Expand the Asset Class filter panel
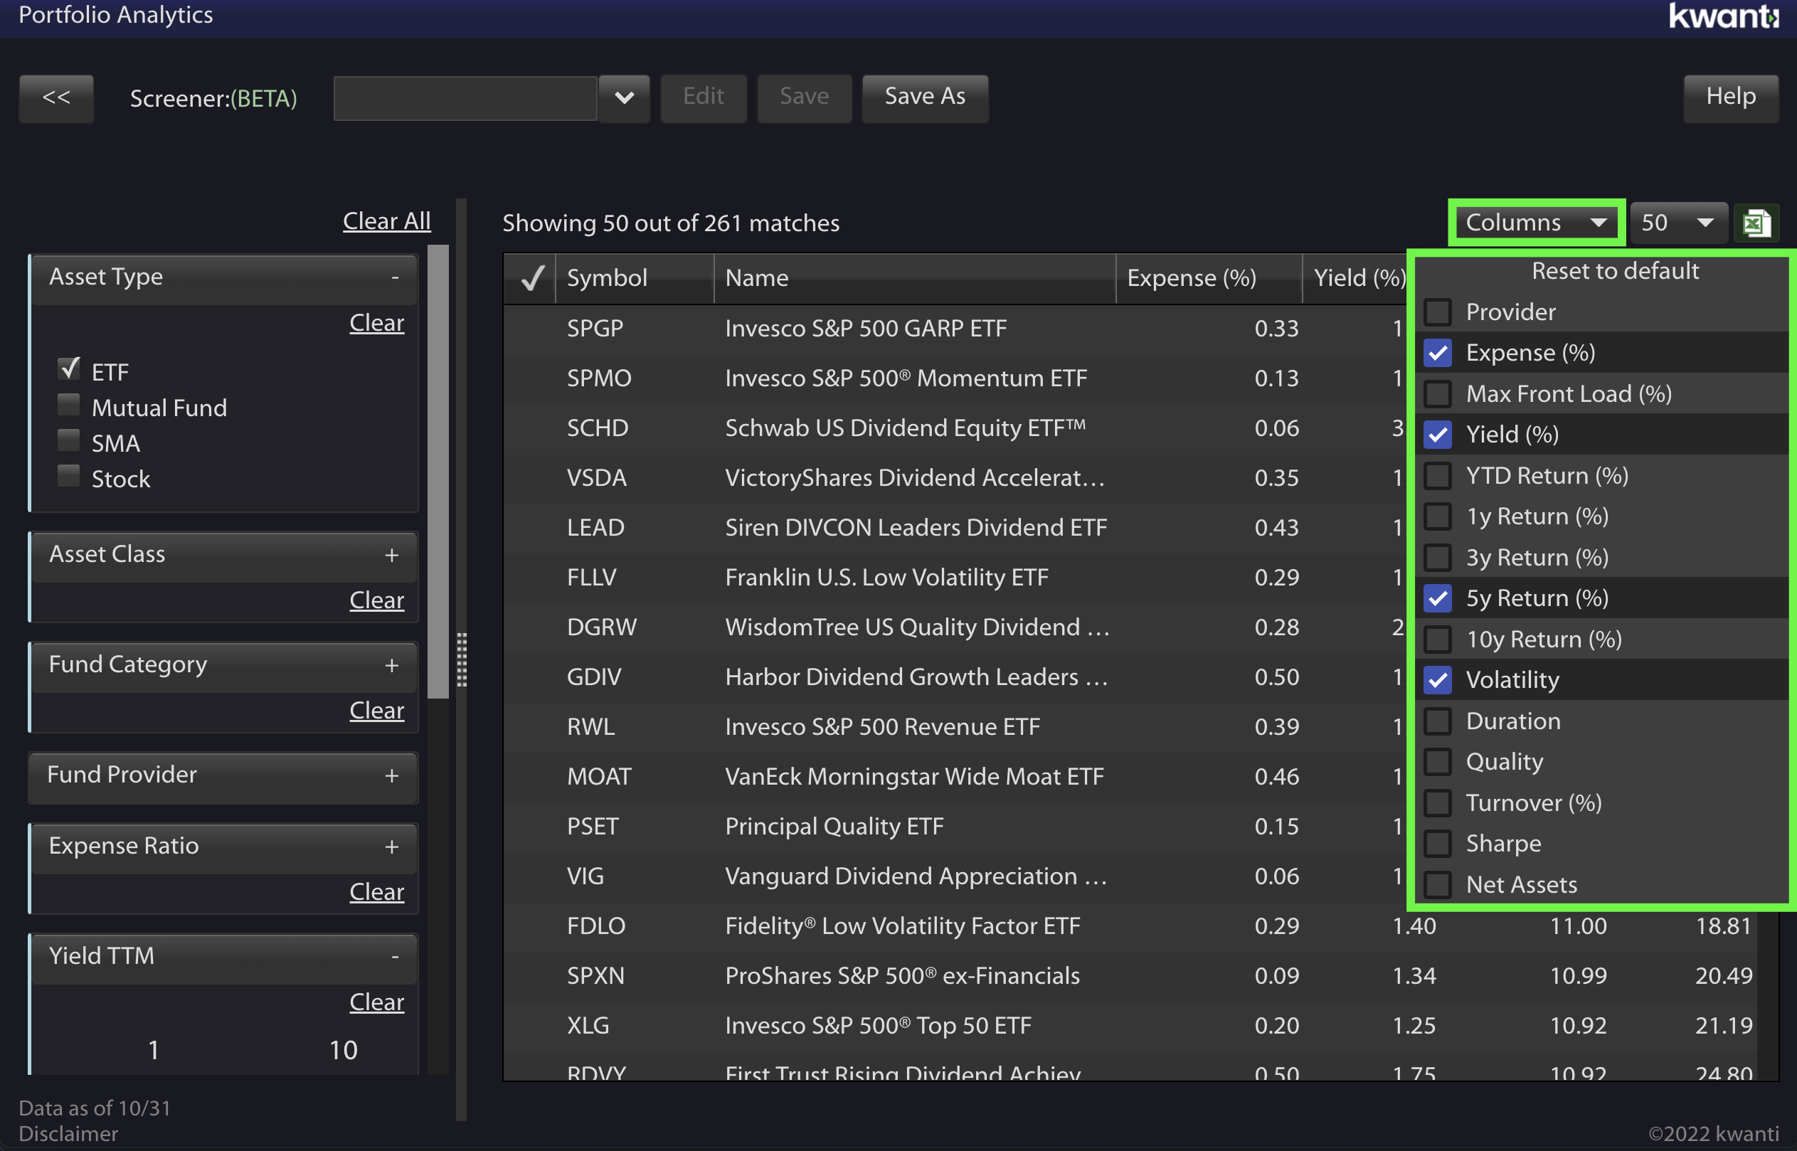 [x=391, y=556]
